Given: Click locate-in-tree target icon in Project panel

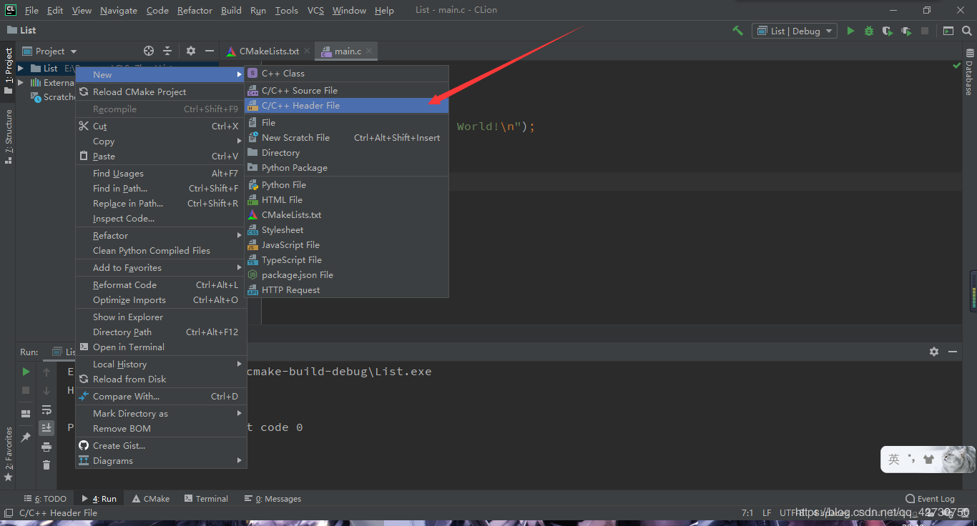Looking at the screenshot, I should click(x=149, y=51).
